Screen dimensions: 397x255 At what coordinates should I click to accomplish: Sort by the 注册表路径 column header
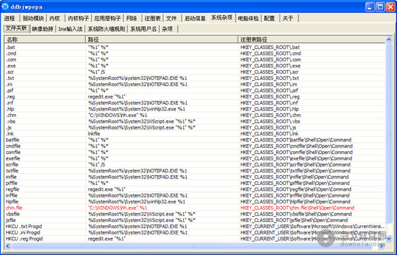pyautogui.click(x=312, y=40)
